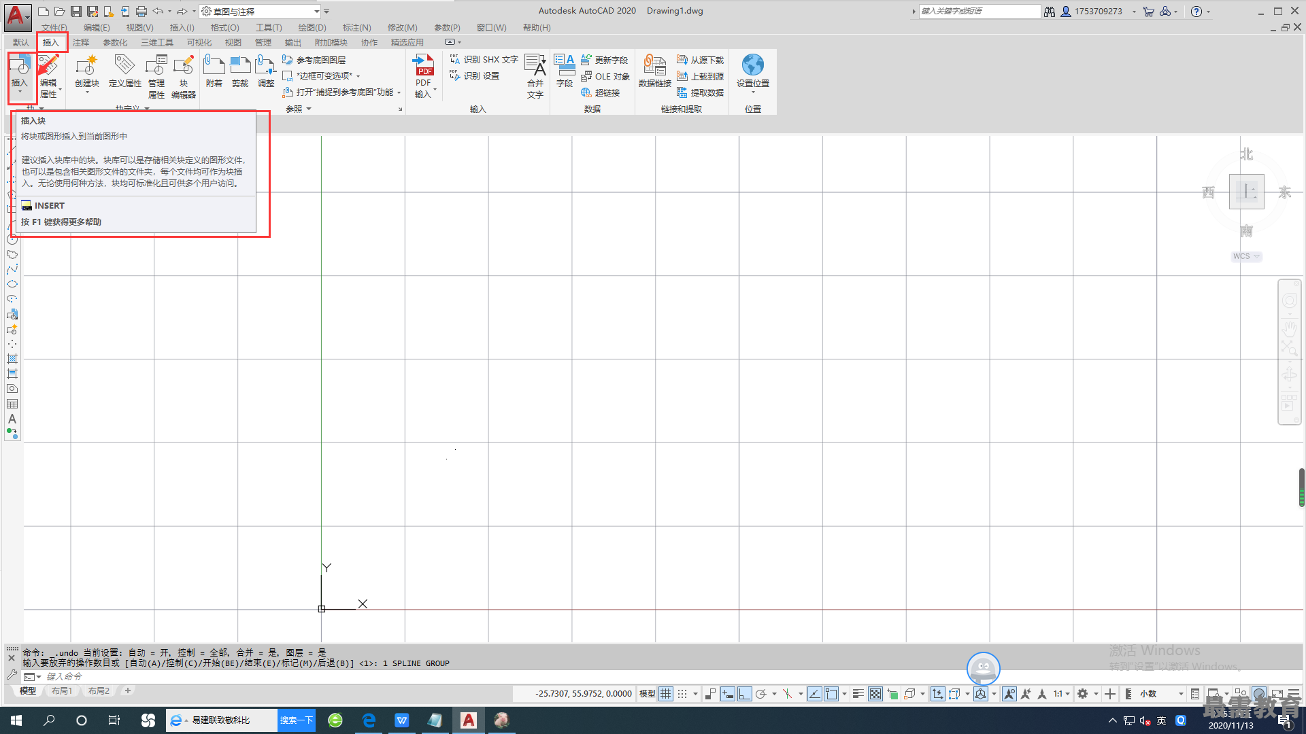
Task: Click the 上 face of the ViewCube
Action: coord(1247,192)
